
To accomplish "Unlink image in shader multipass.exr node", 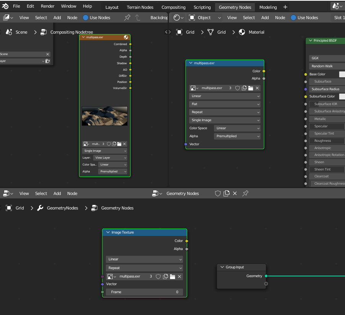I will tap(257, 88).
